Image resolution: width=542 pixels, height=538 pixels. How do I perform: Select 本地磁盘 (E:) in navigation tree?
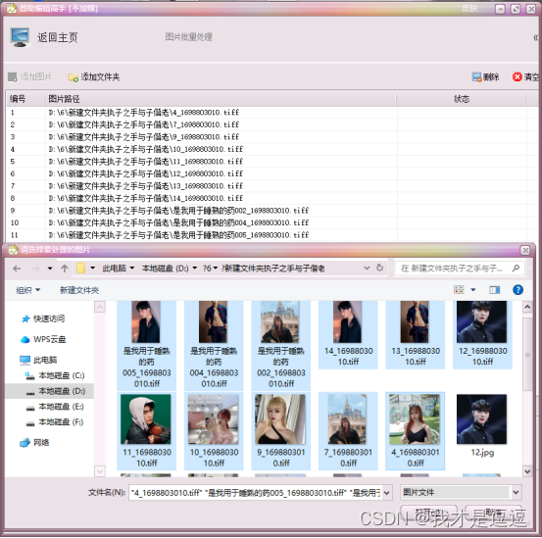point(55,407)
